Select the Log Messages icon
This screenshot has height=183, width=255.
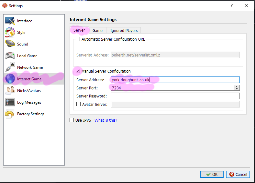pos(10,102)
